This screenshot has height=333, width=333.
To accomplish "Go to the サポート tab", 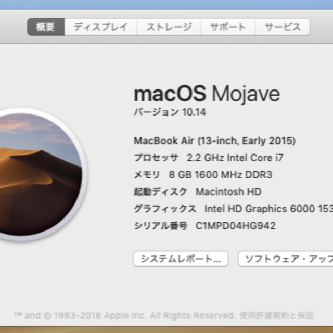I will click(x=228, y=27).
